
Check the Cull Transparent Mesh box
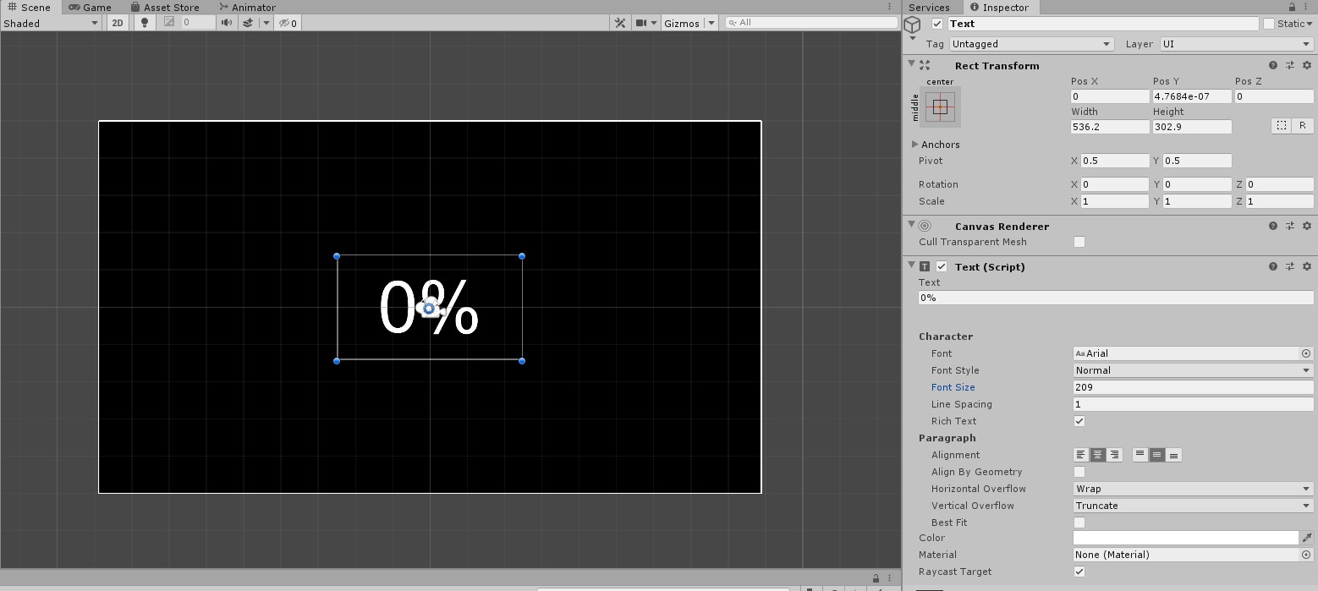coord(1079,242)
